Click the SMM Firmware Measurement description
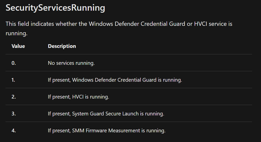 point(107,131)
